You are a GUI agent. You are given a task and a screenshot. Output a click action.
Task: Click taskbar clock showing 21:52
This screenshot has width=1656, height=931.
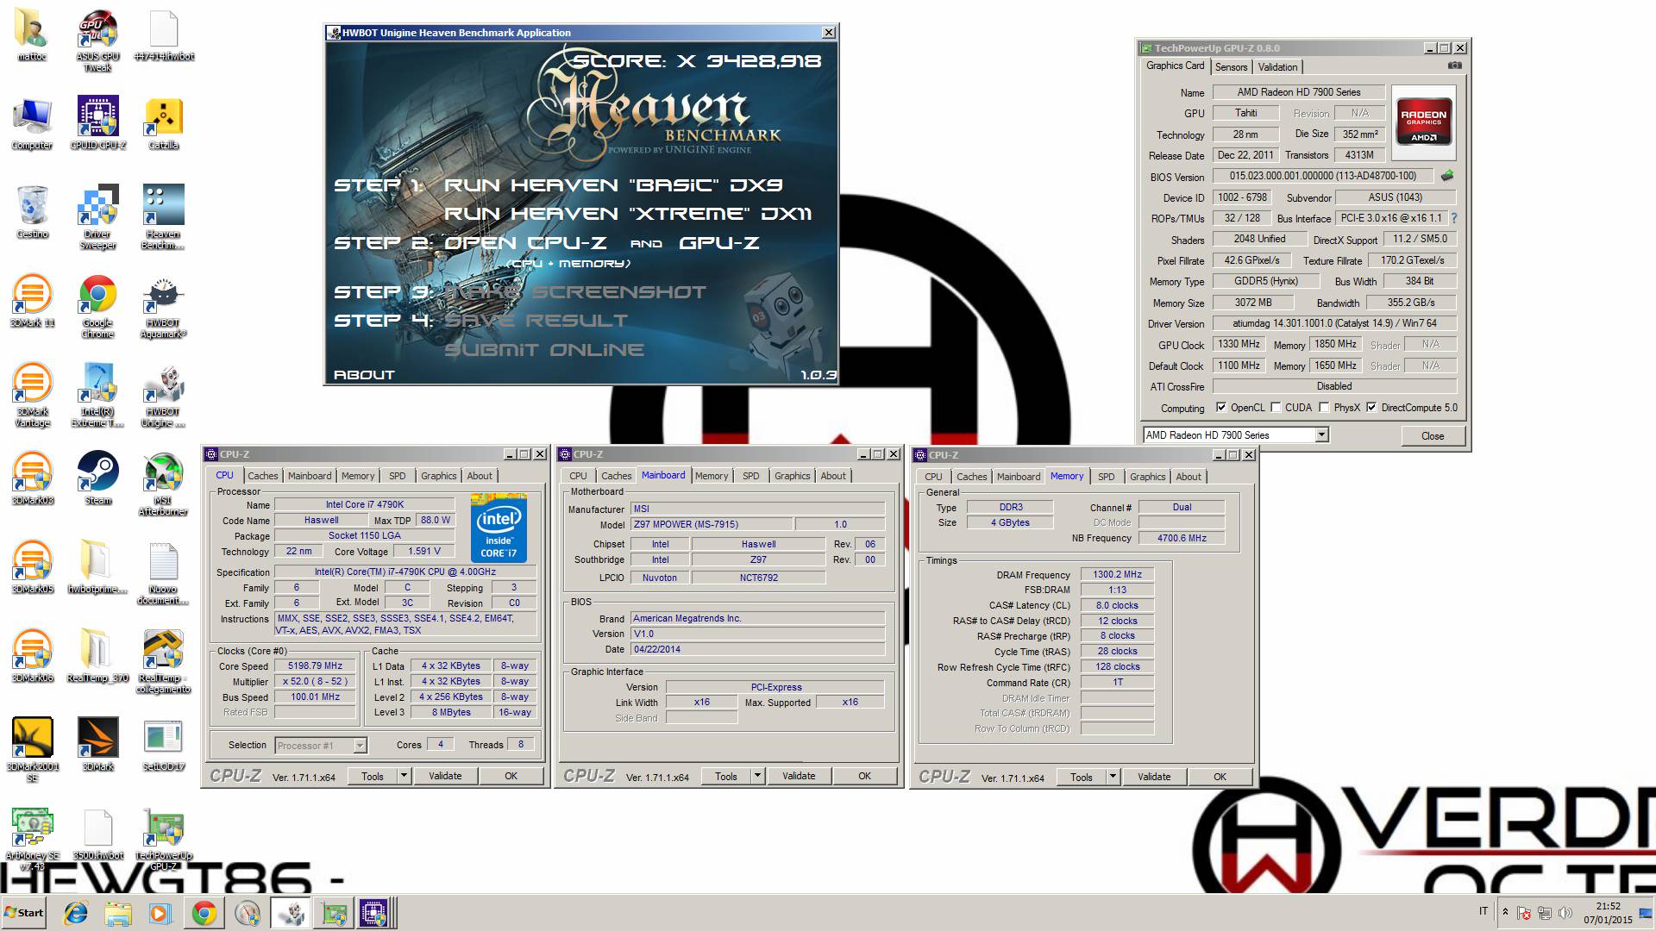(x=1608, y=913)
